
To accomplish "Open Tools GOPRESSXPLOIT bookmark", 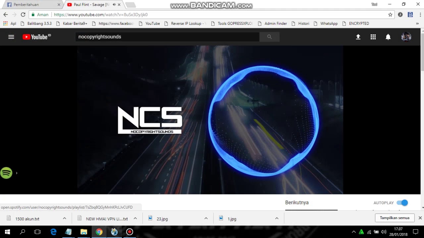I will click(x=232, y=23).
